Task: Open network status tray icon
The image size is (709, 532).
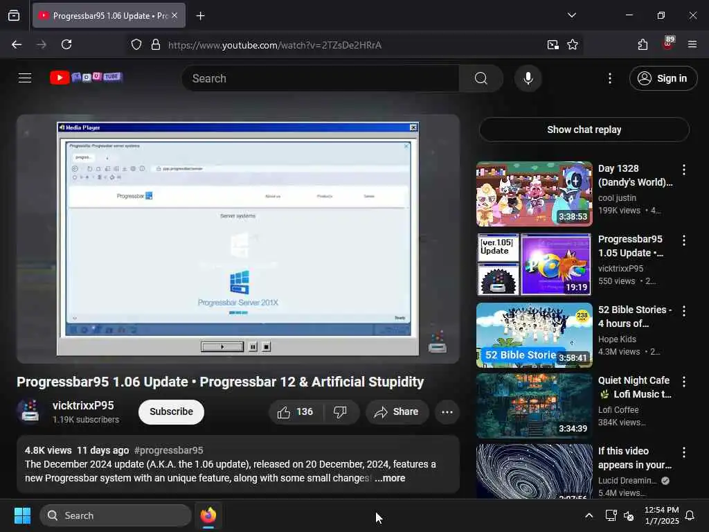Action: tap(611, 515)
